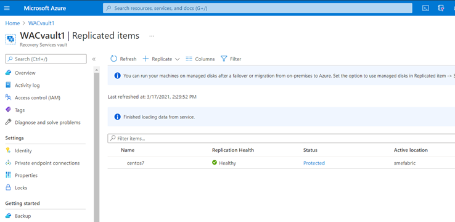Click the sidebar scrollbar up arrow

click(x=97, y=70)
